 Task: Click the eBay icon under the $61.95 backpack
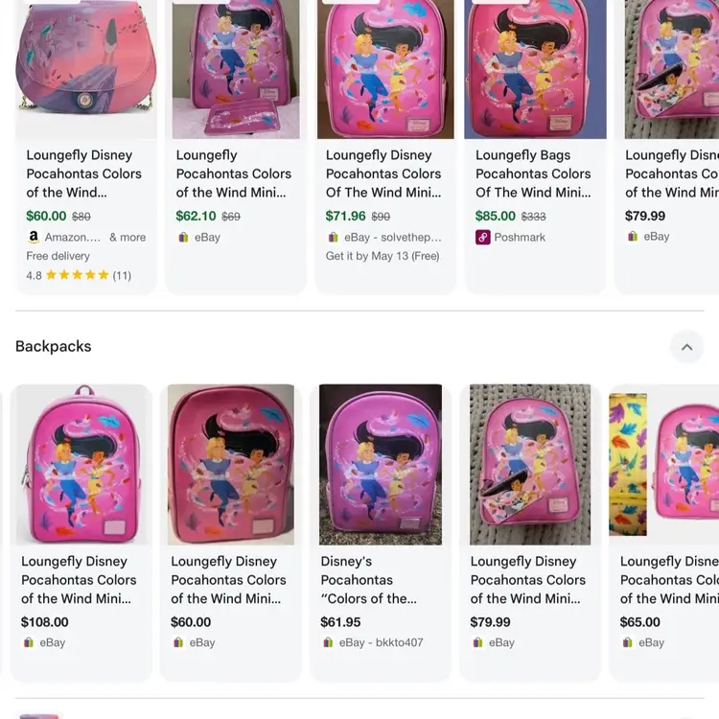click(328, 642)
